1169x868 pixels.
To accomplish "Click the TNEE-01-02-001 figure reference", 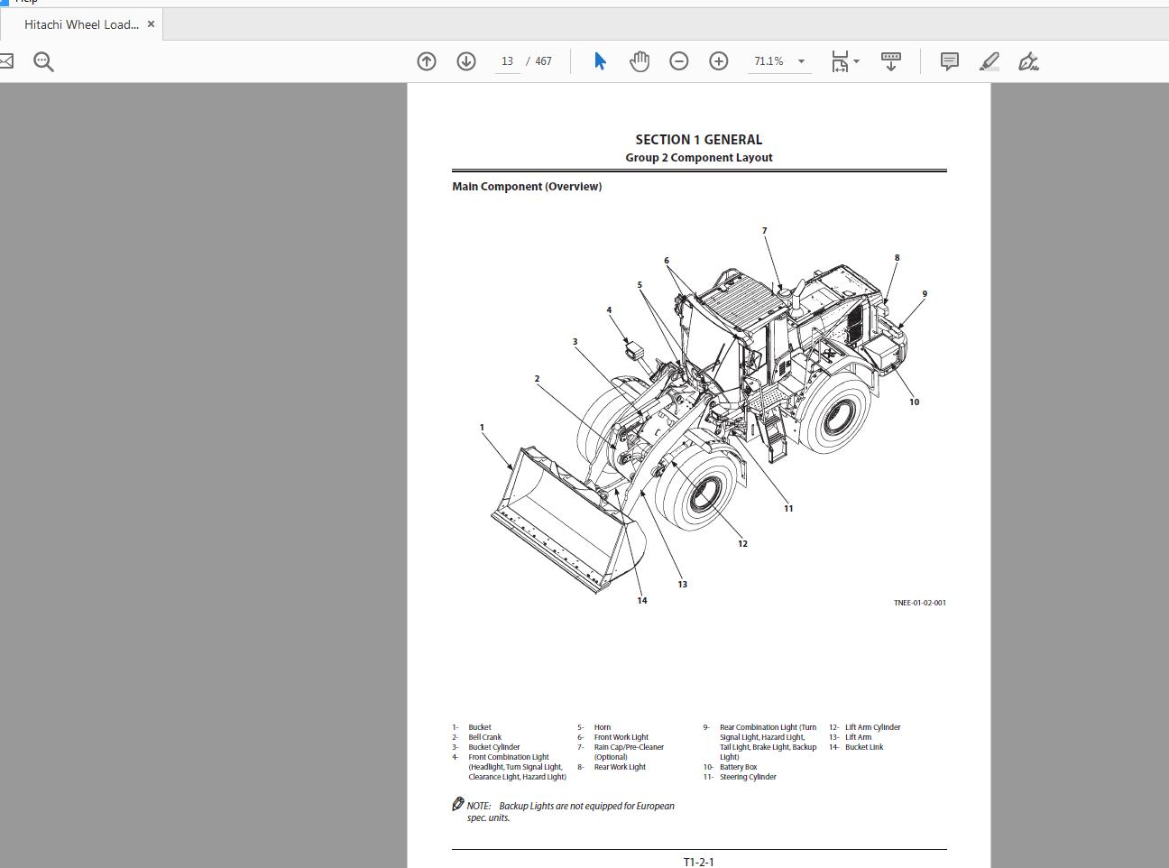I will (920, 603).
